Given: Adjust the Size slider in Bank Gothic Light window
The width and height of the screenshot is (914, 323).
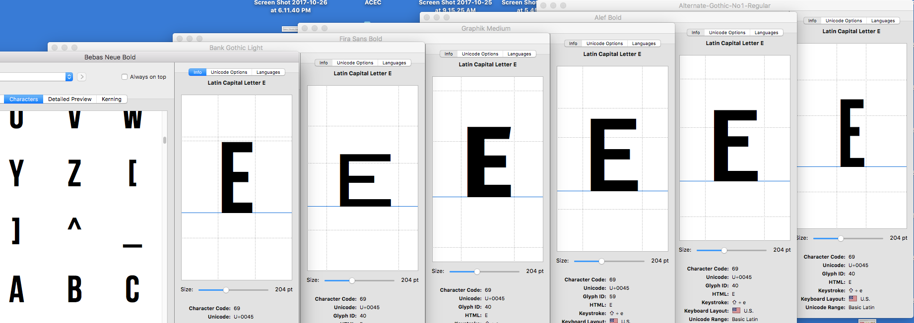Looking at the screenshot, I should (359, 280).
